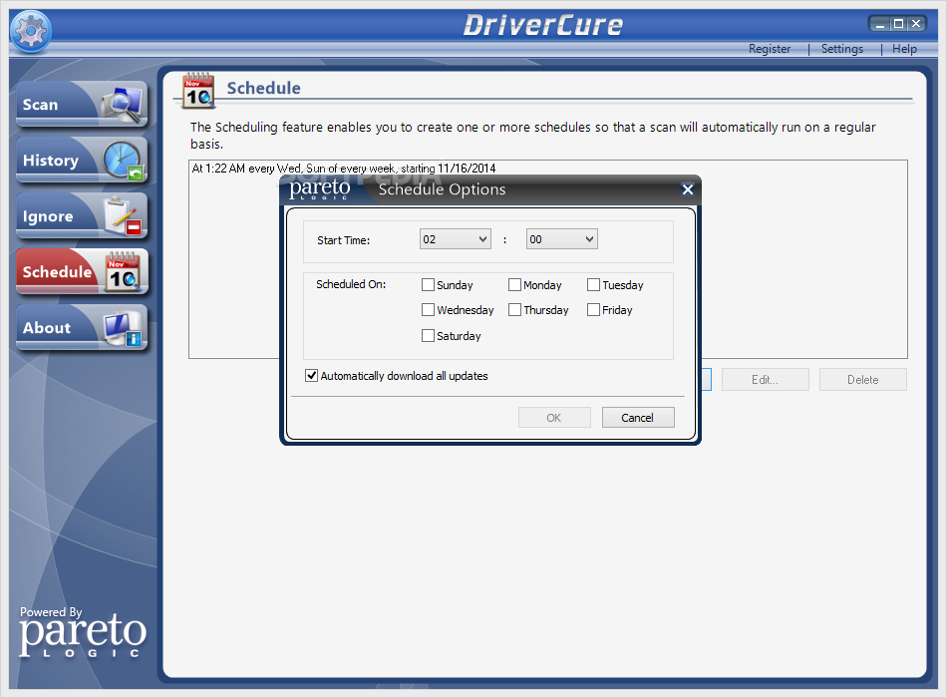Uncheck Automatically download all updates
Screen dimensions: 947x698
pyautogui.click(x=312, y=375)
